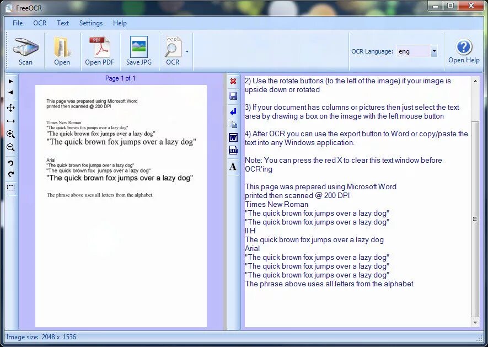Open the Settings menu
This screenshot has height=347, width=488.
(91, 23)
